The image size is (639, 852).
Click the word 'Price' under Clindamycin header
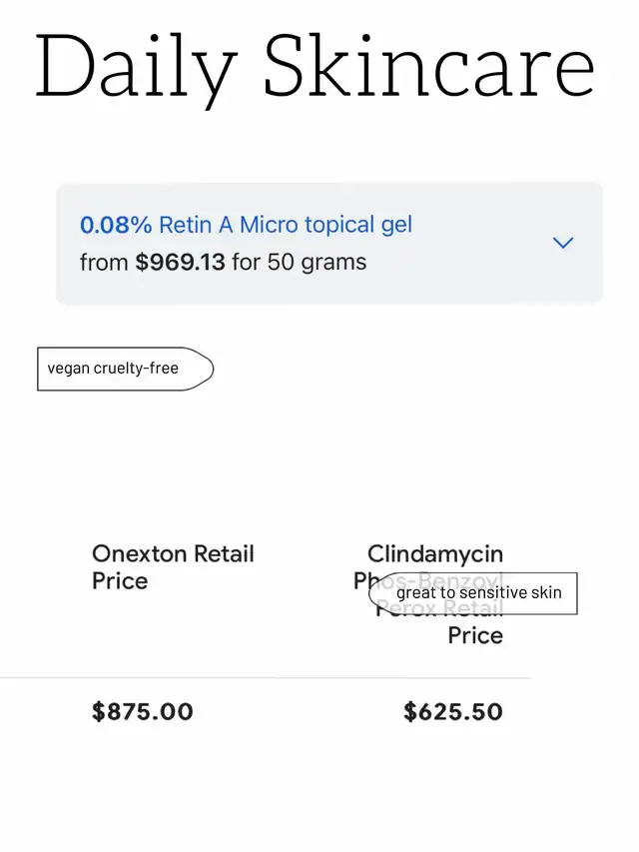[x=475, y=635]
